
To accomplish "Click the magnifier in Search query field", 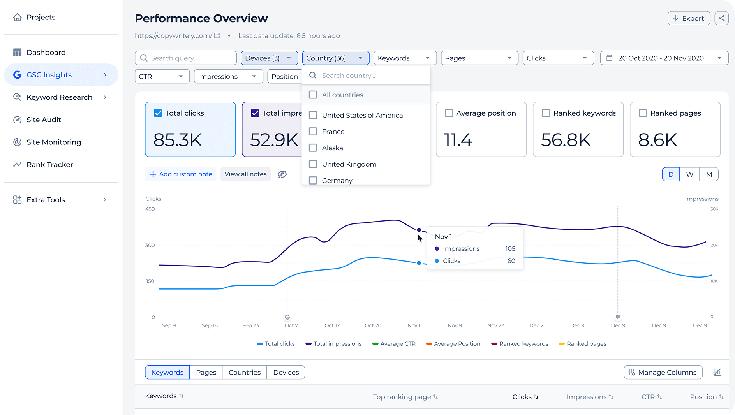I will click(144, 58).
